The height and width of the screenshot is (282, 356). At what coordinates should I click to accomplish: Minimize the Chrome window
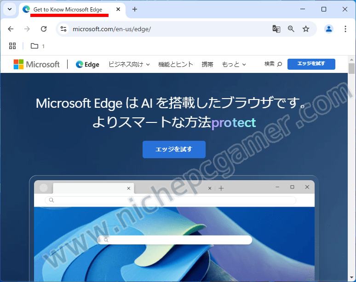(303, 9)
